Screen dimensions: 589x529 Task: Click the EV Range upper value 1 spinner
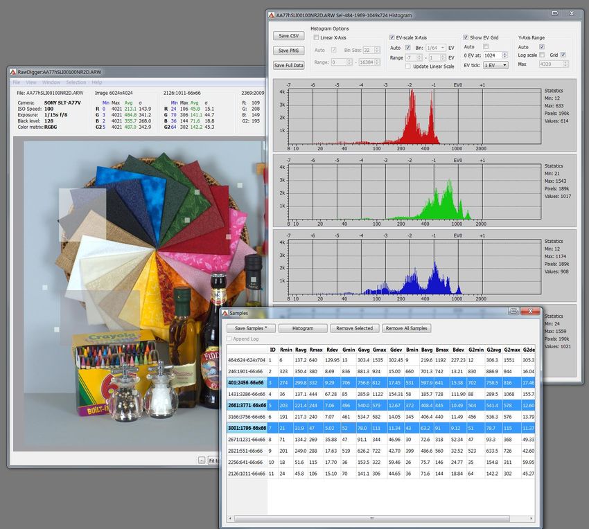[x=437, y=58]
